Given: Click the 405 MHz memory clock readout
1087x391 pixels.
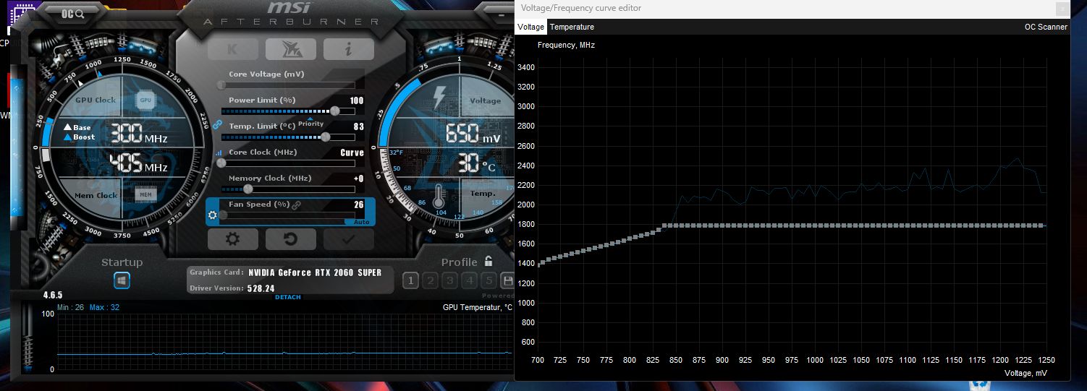Looking at the screenshot, I should click(x=138, y=165).
